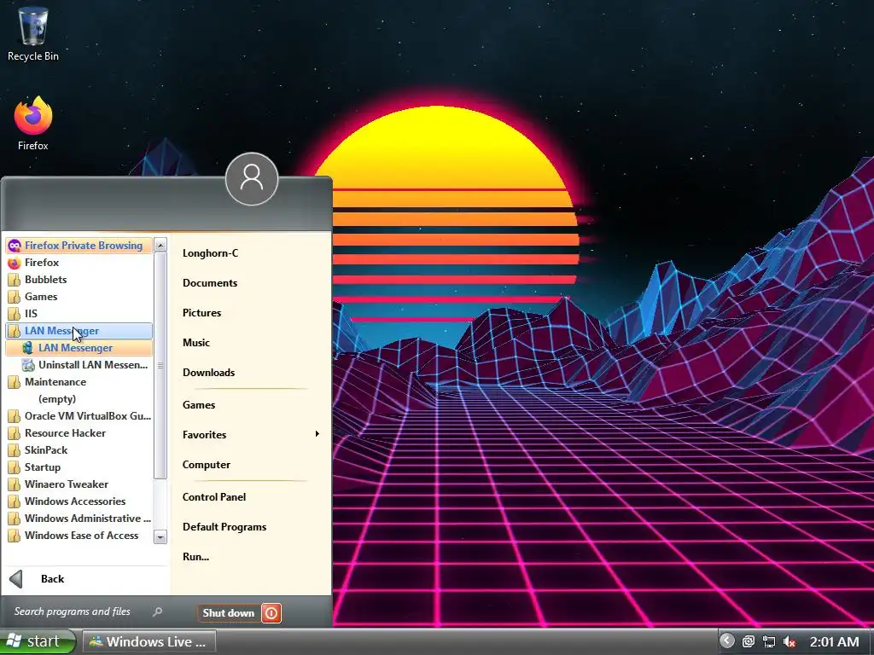Expand the Favorites submenu arrow
The height and width of the screenshot is (655, 874).
pos(318,434)
